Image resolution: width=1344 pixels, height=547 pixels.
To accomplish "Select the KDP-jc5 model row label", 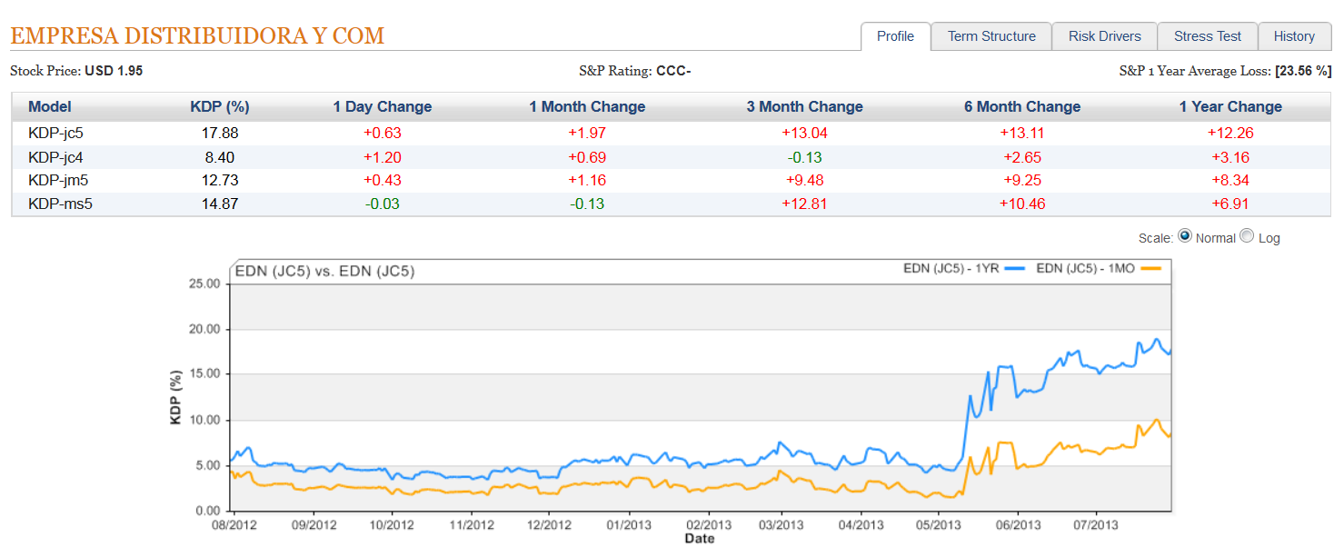I will coord(56,133).
